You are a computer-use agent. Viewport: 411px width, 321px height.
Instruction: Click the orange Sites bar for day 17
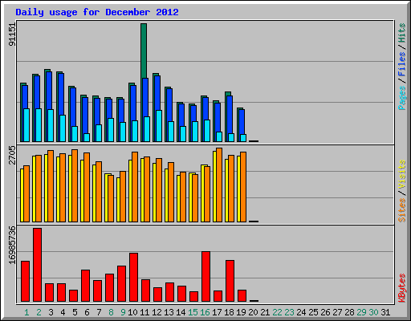pos(219,185)
